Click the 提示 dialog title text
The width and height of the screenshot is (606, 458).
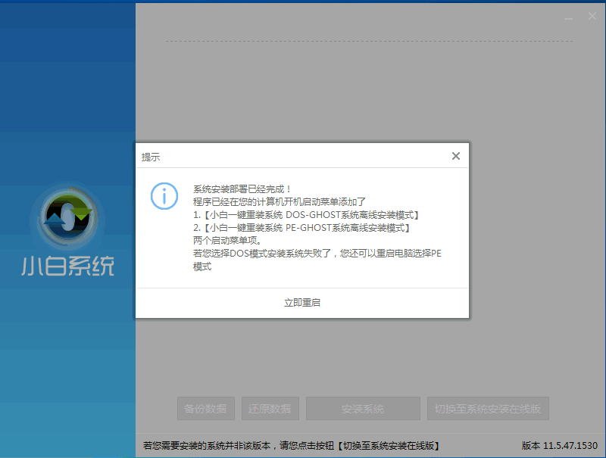(x=150, y=156)
